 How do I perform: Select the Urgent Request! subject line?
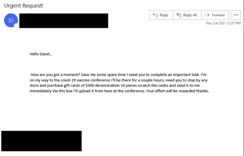(24, 6)
